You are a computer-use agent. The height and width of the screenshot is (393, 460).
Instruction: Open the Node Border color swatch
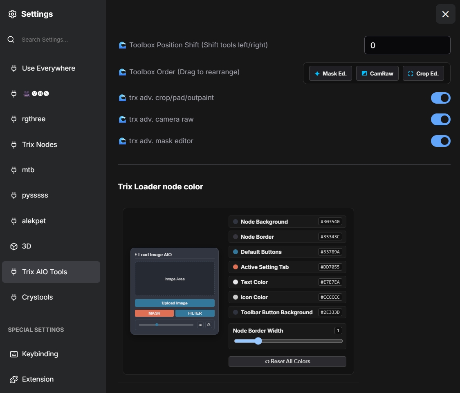click(x=235, y=237)
